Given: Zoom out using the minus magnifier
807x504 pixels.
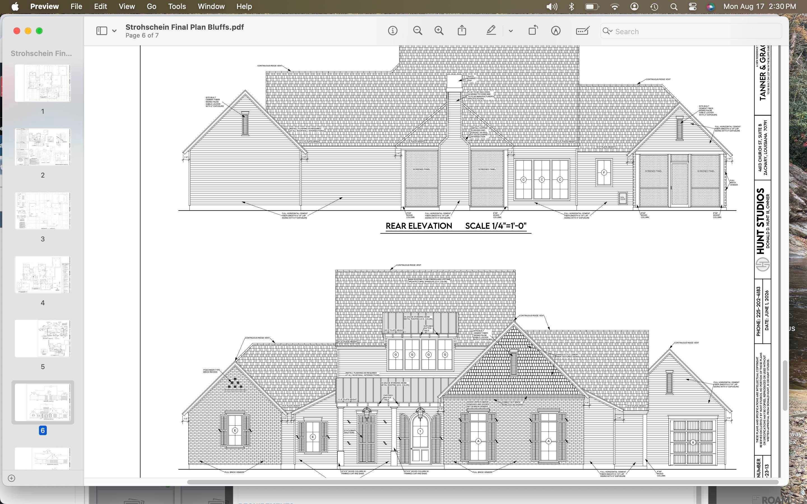Looking at the screenshot, I should pos(418,31).
